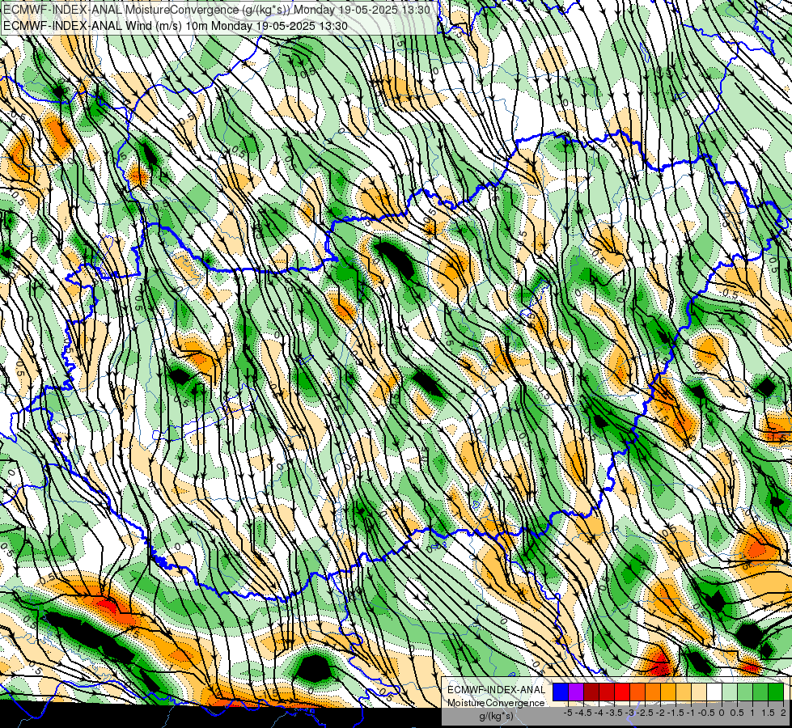Viewport: 792px width, 728px height.
Task: Click the '-3.5' legend tick label
Action: click(614, 713)
